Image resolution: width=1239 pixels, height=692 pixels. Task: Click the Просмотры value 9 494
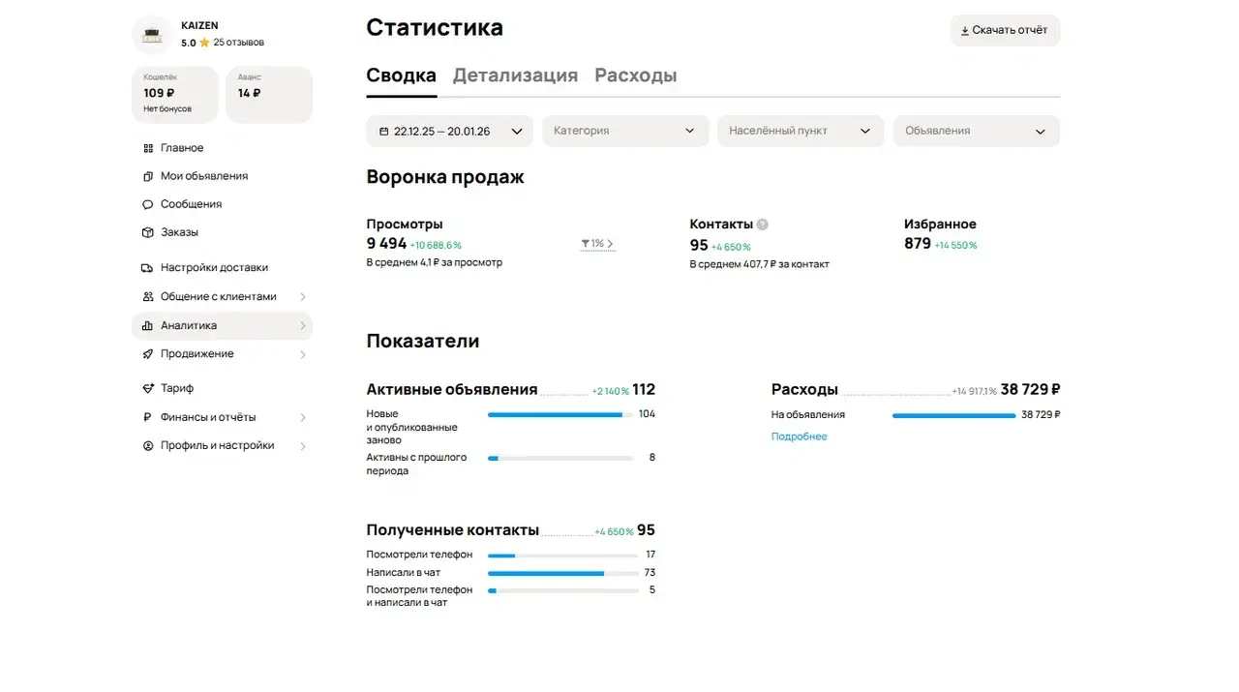click(386, 244)
